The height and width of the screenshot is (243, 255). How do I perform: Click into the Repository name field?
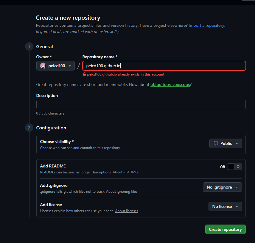pyautogui.click(x=164, y=66)
